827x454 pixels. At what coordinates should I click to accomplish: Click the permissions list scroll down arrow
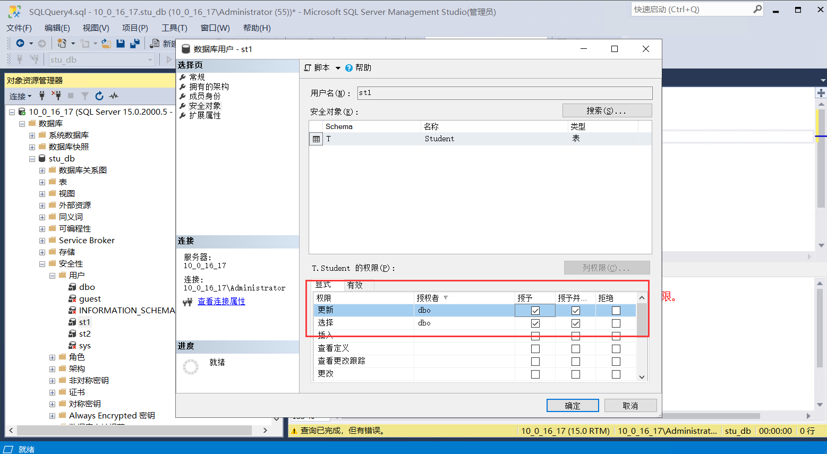point(642,376)
